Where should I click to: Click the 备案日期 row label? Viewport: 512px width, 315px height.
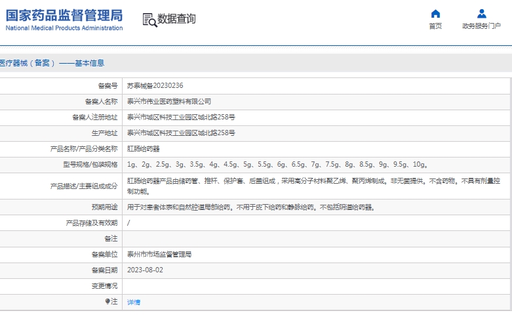(x=104, y=270)
